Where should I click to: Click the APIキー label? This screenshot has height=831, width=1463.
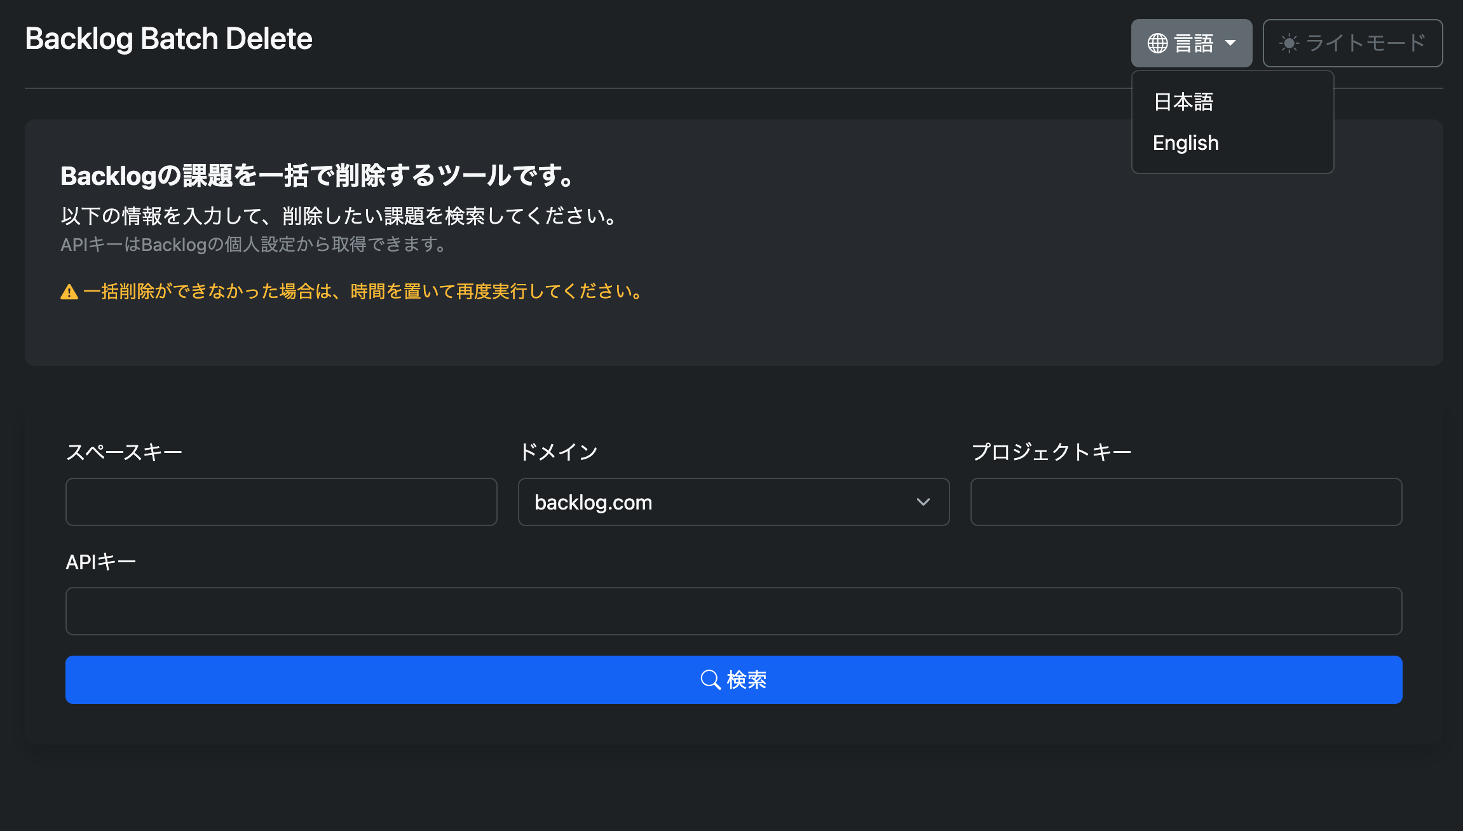tap(101, 562)
